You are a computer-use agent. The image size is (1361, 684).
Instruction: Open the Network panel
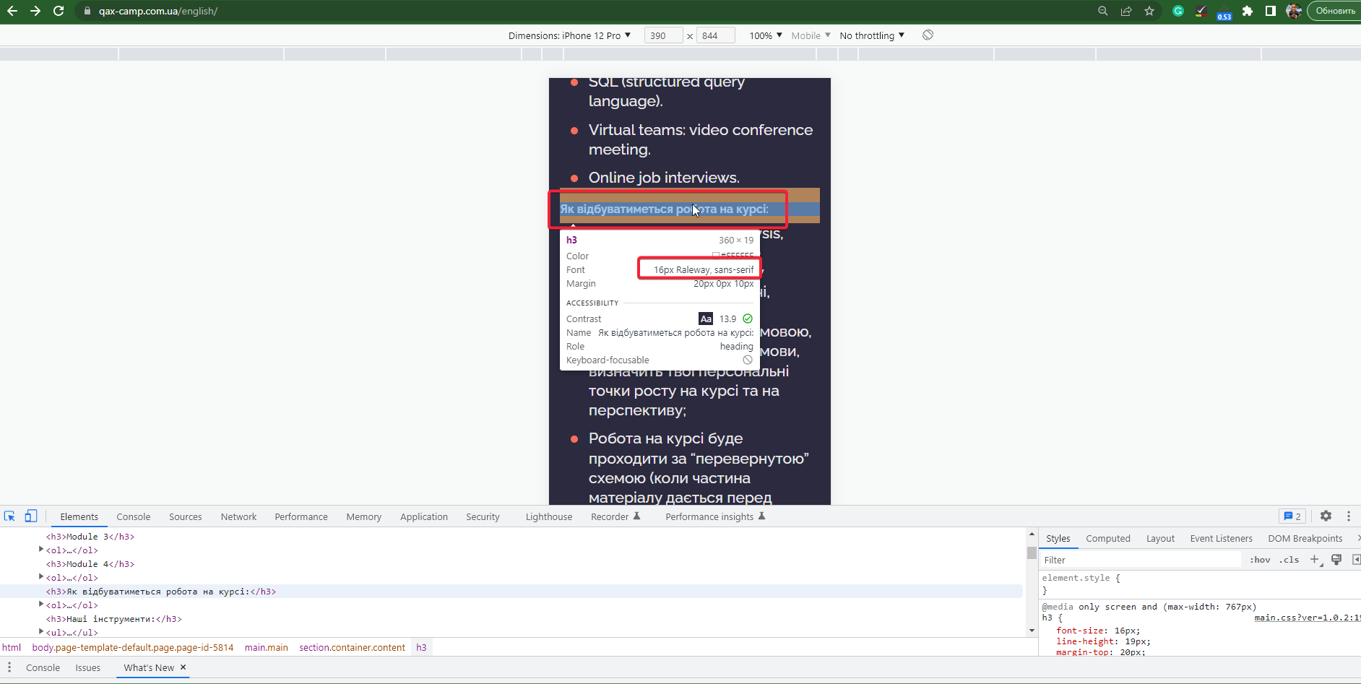click(x=238, y=516)
